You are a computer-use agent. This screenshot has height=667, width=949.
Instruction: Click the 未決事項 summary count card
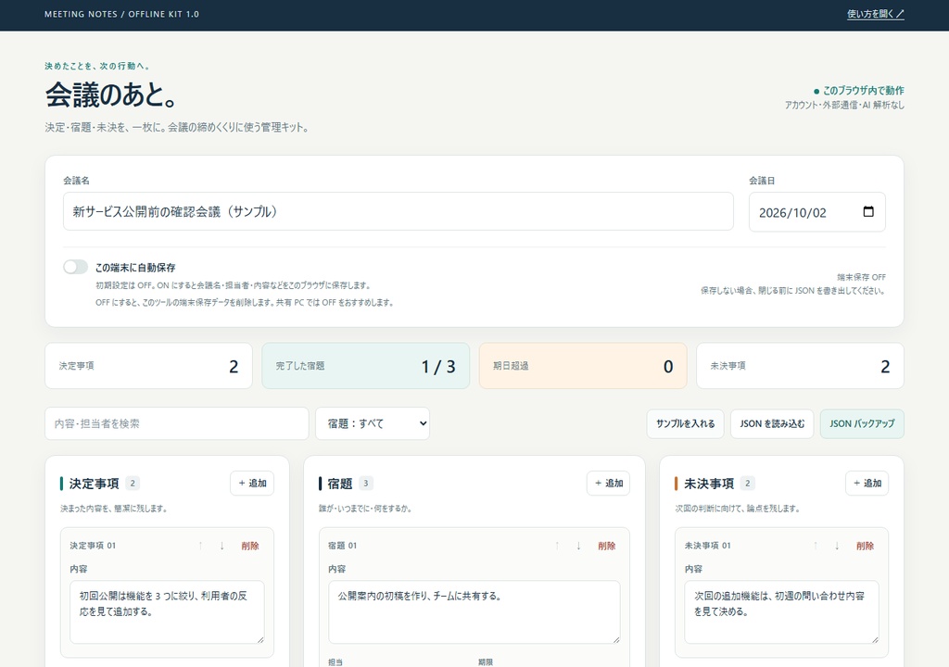800,366
